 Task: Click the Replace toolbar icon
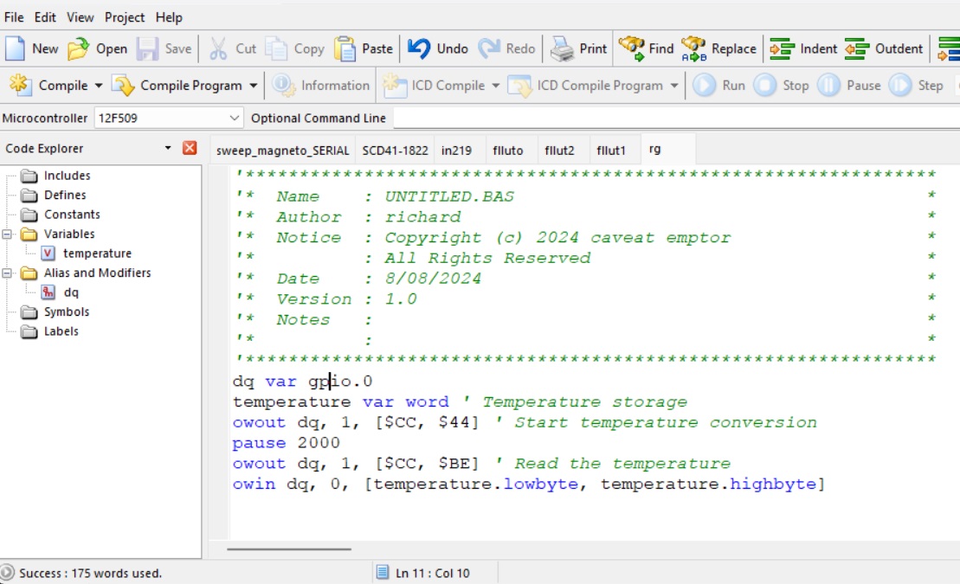[694, 48]
